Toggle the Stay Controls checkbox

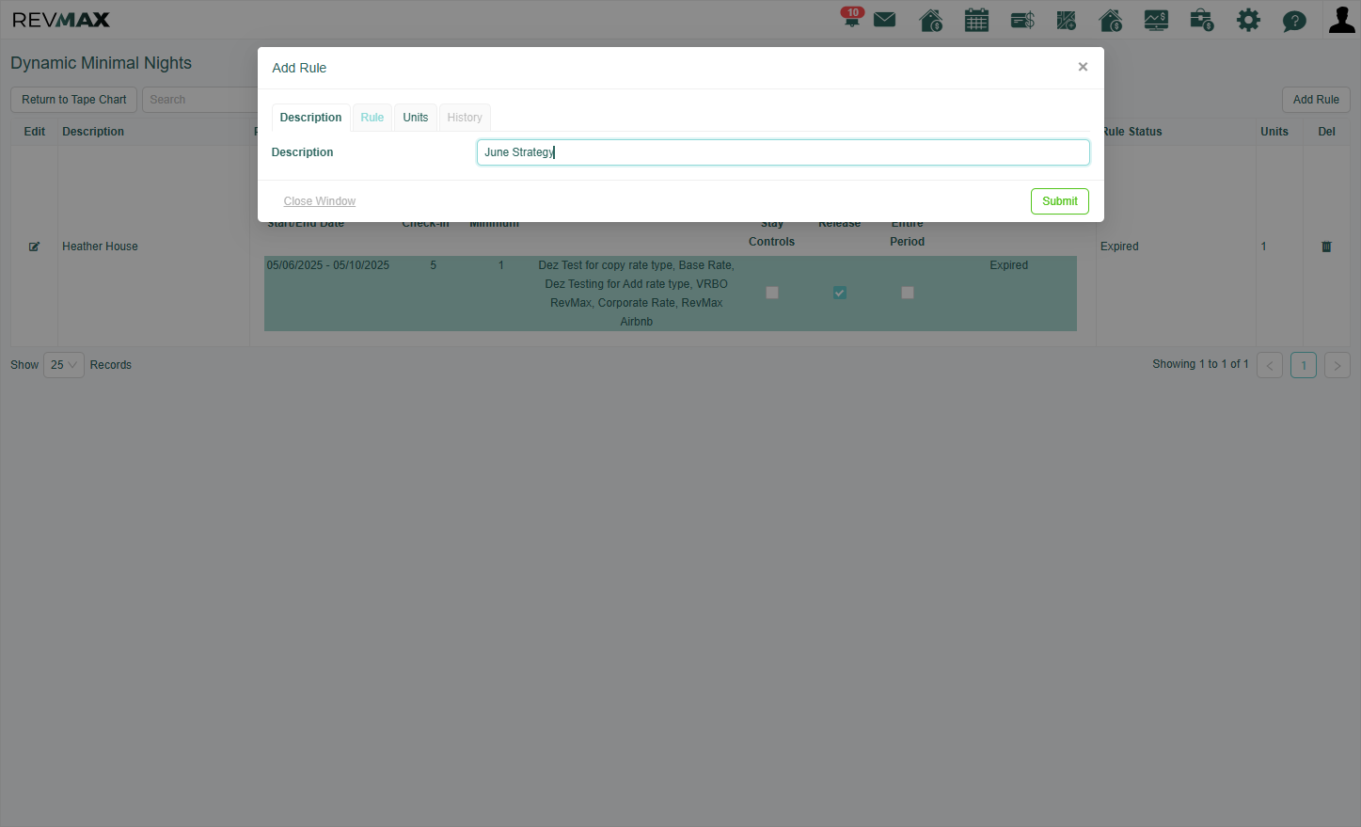click(x=772, y=293)
